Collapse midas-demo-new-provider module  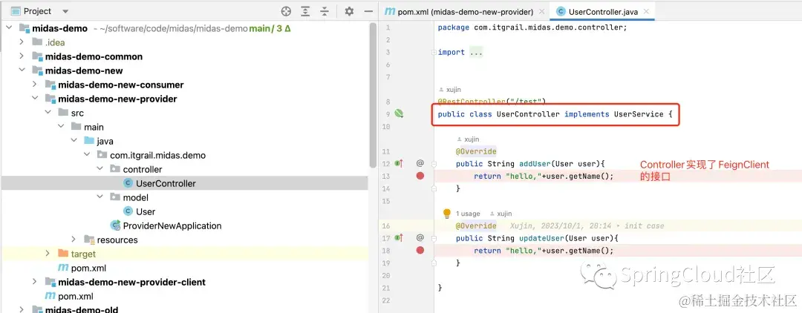click(34, 99)
